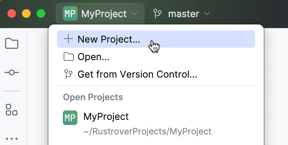Viewport: 288px width, 145px height.
Task: Click the plus icon next to New Project
Action: point(68,39)
